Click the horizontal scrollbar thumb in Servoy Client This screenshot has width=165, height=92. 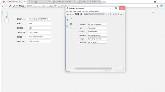[94, 68]
